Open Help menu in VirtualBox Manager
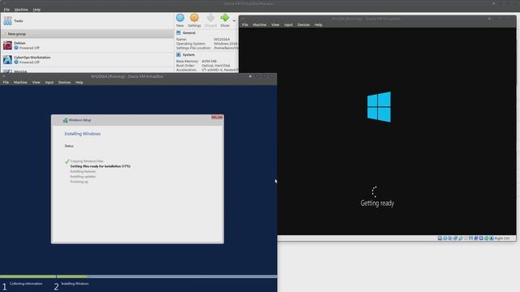This screenshot has width=520, height=292. [x=37, y=10]
